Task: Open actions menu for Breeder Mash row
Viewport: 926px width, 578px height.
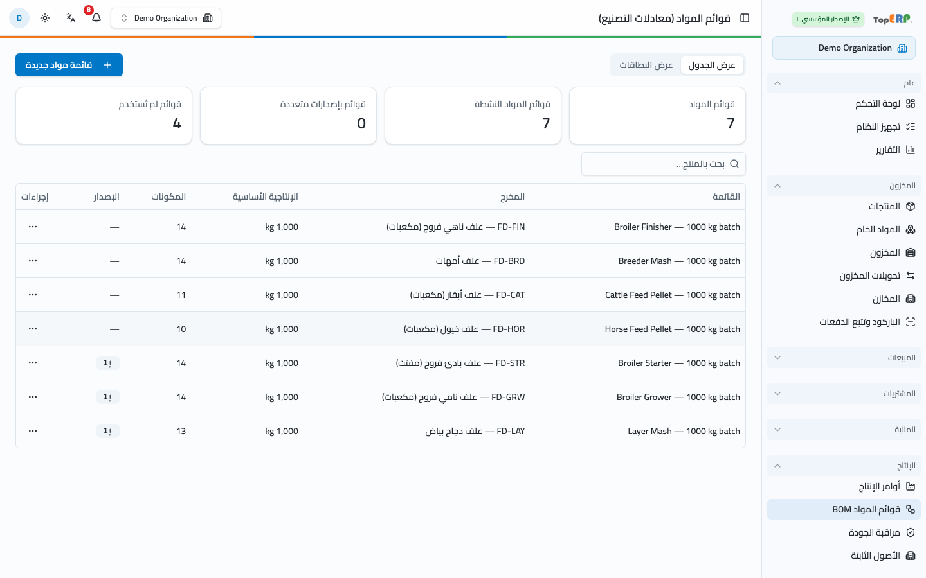Action: pyautogui.click(x=33, y=261)
